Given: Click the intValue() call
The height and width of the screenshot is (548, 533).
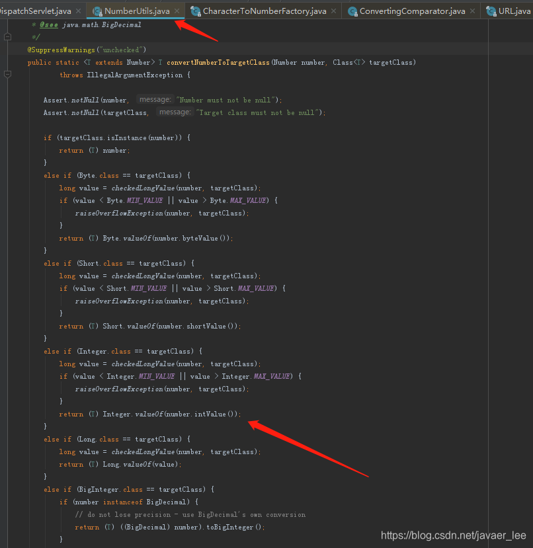Looking at the screenshot, I should click(215, 414).
